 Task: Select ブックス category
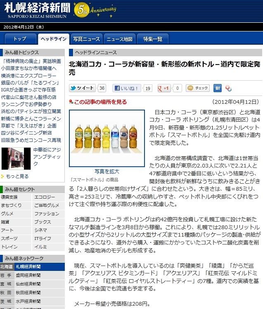pyautogui.click(x=43, y=222)
